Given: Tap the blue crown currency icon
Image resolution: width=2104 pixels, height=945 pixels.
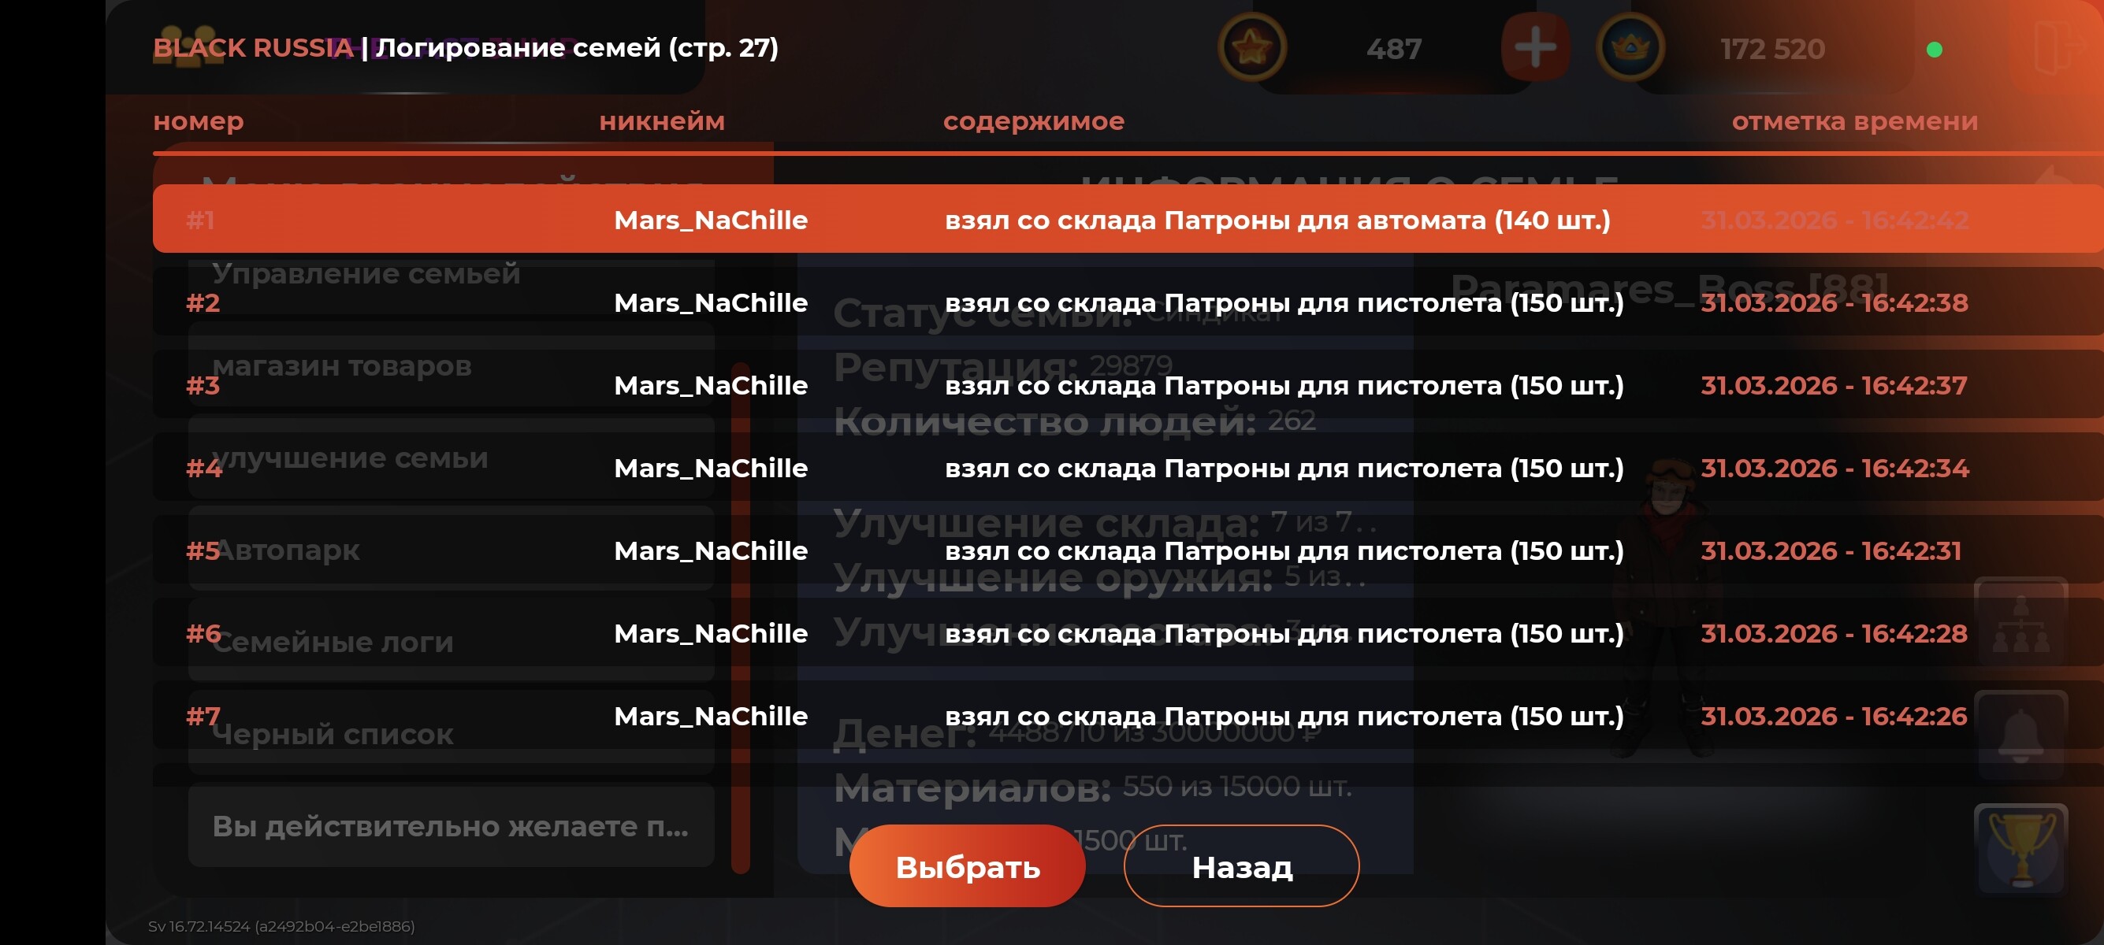Looking at the screenshot, I should click(x=1630, y=47).
